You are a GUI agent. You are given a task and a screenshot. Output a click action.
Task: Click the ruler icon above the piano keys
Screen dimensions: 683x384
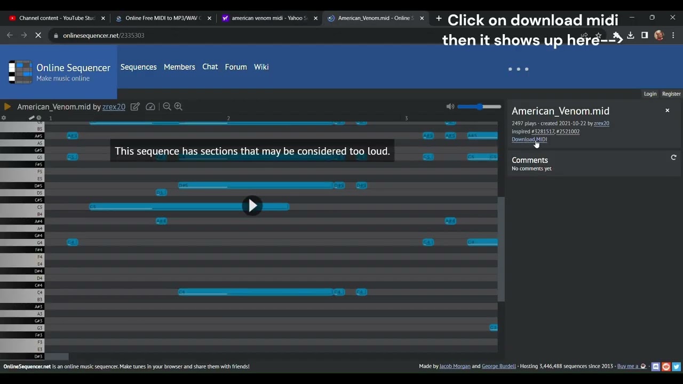point(31,118)
